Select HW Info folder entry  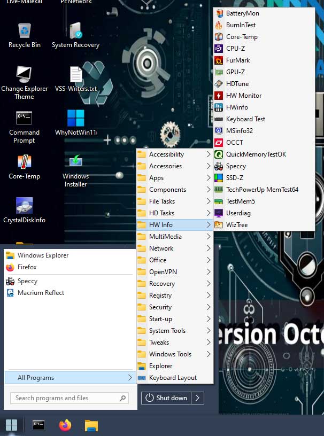(175, 224)
